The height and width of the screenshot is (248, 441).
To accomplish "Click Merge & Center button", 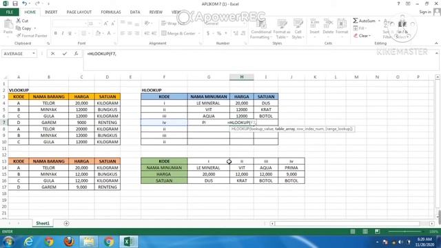I will (178, 34).
